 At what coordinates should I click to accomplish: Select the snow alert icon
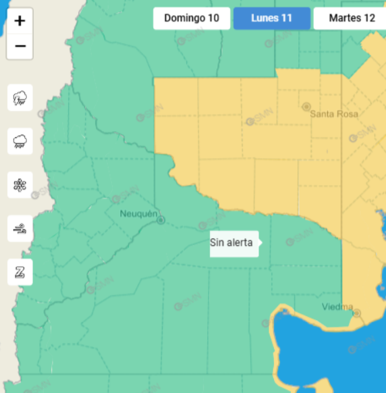20,185
